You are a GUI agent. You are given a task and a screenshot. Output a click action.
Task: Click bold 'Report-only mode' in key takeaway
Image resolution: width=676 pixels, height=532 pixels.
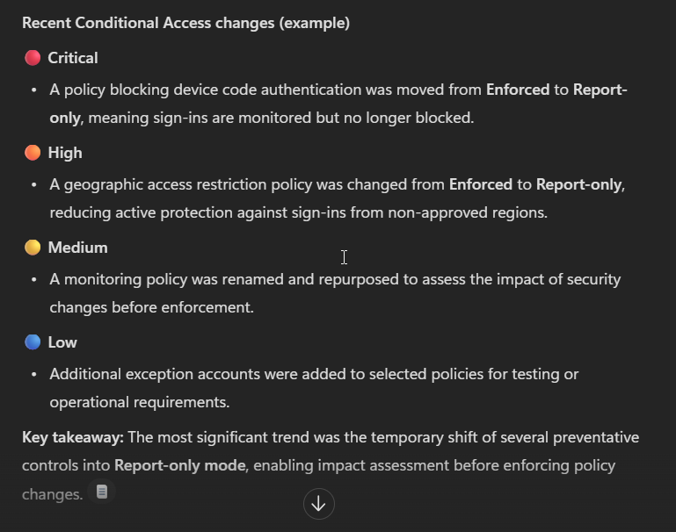click(x=180, y=465)
